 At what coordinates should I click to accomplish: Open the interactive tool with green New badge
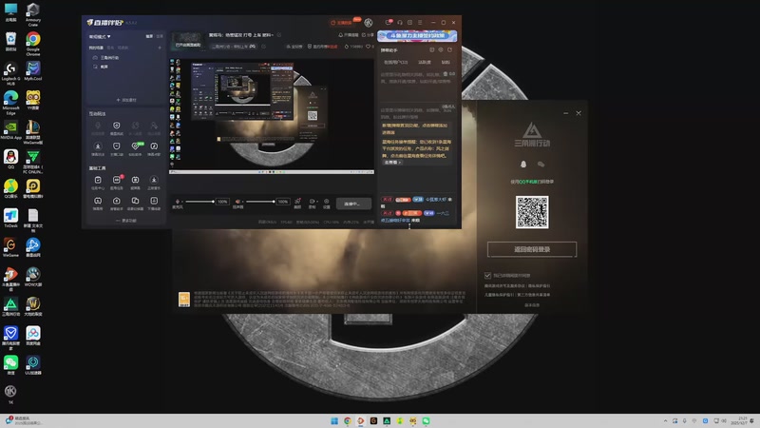tap(135, 148)
